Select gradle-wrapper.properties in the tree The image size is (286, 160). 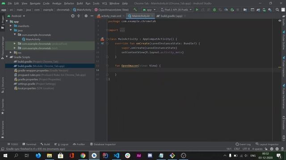(x=33, y=70)
